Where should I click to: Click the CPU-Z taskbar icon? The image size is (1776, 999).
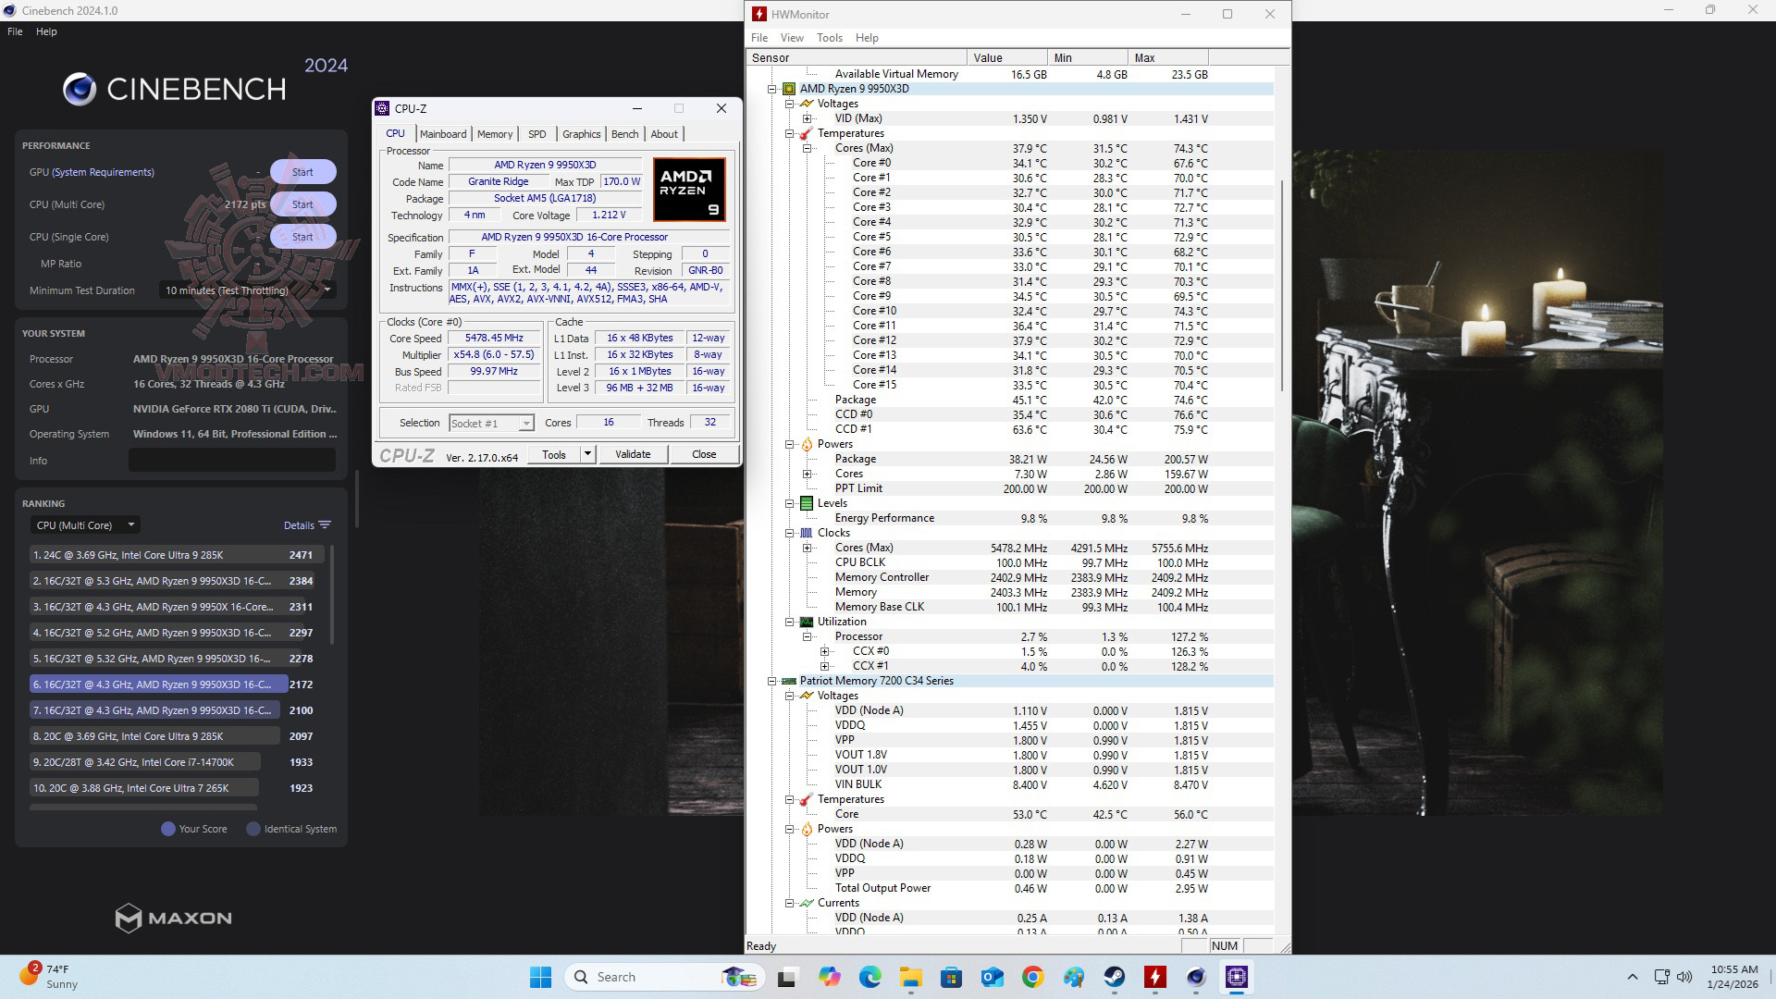coord(1237,977)
